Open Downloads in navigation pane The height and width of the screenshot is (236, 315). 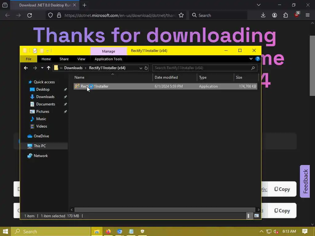point(45,97)
